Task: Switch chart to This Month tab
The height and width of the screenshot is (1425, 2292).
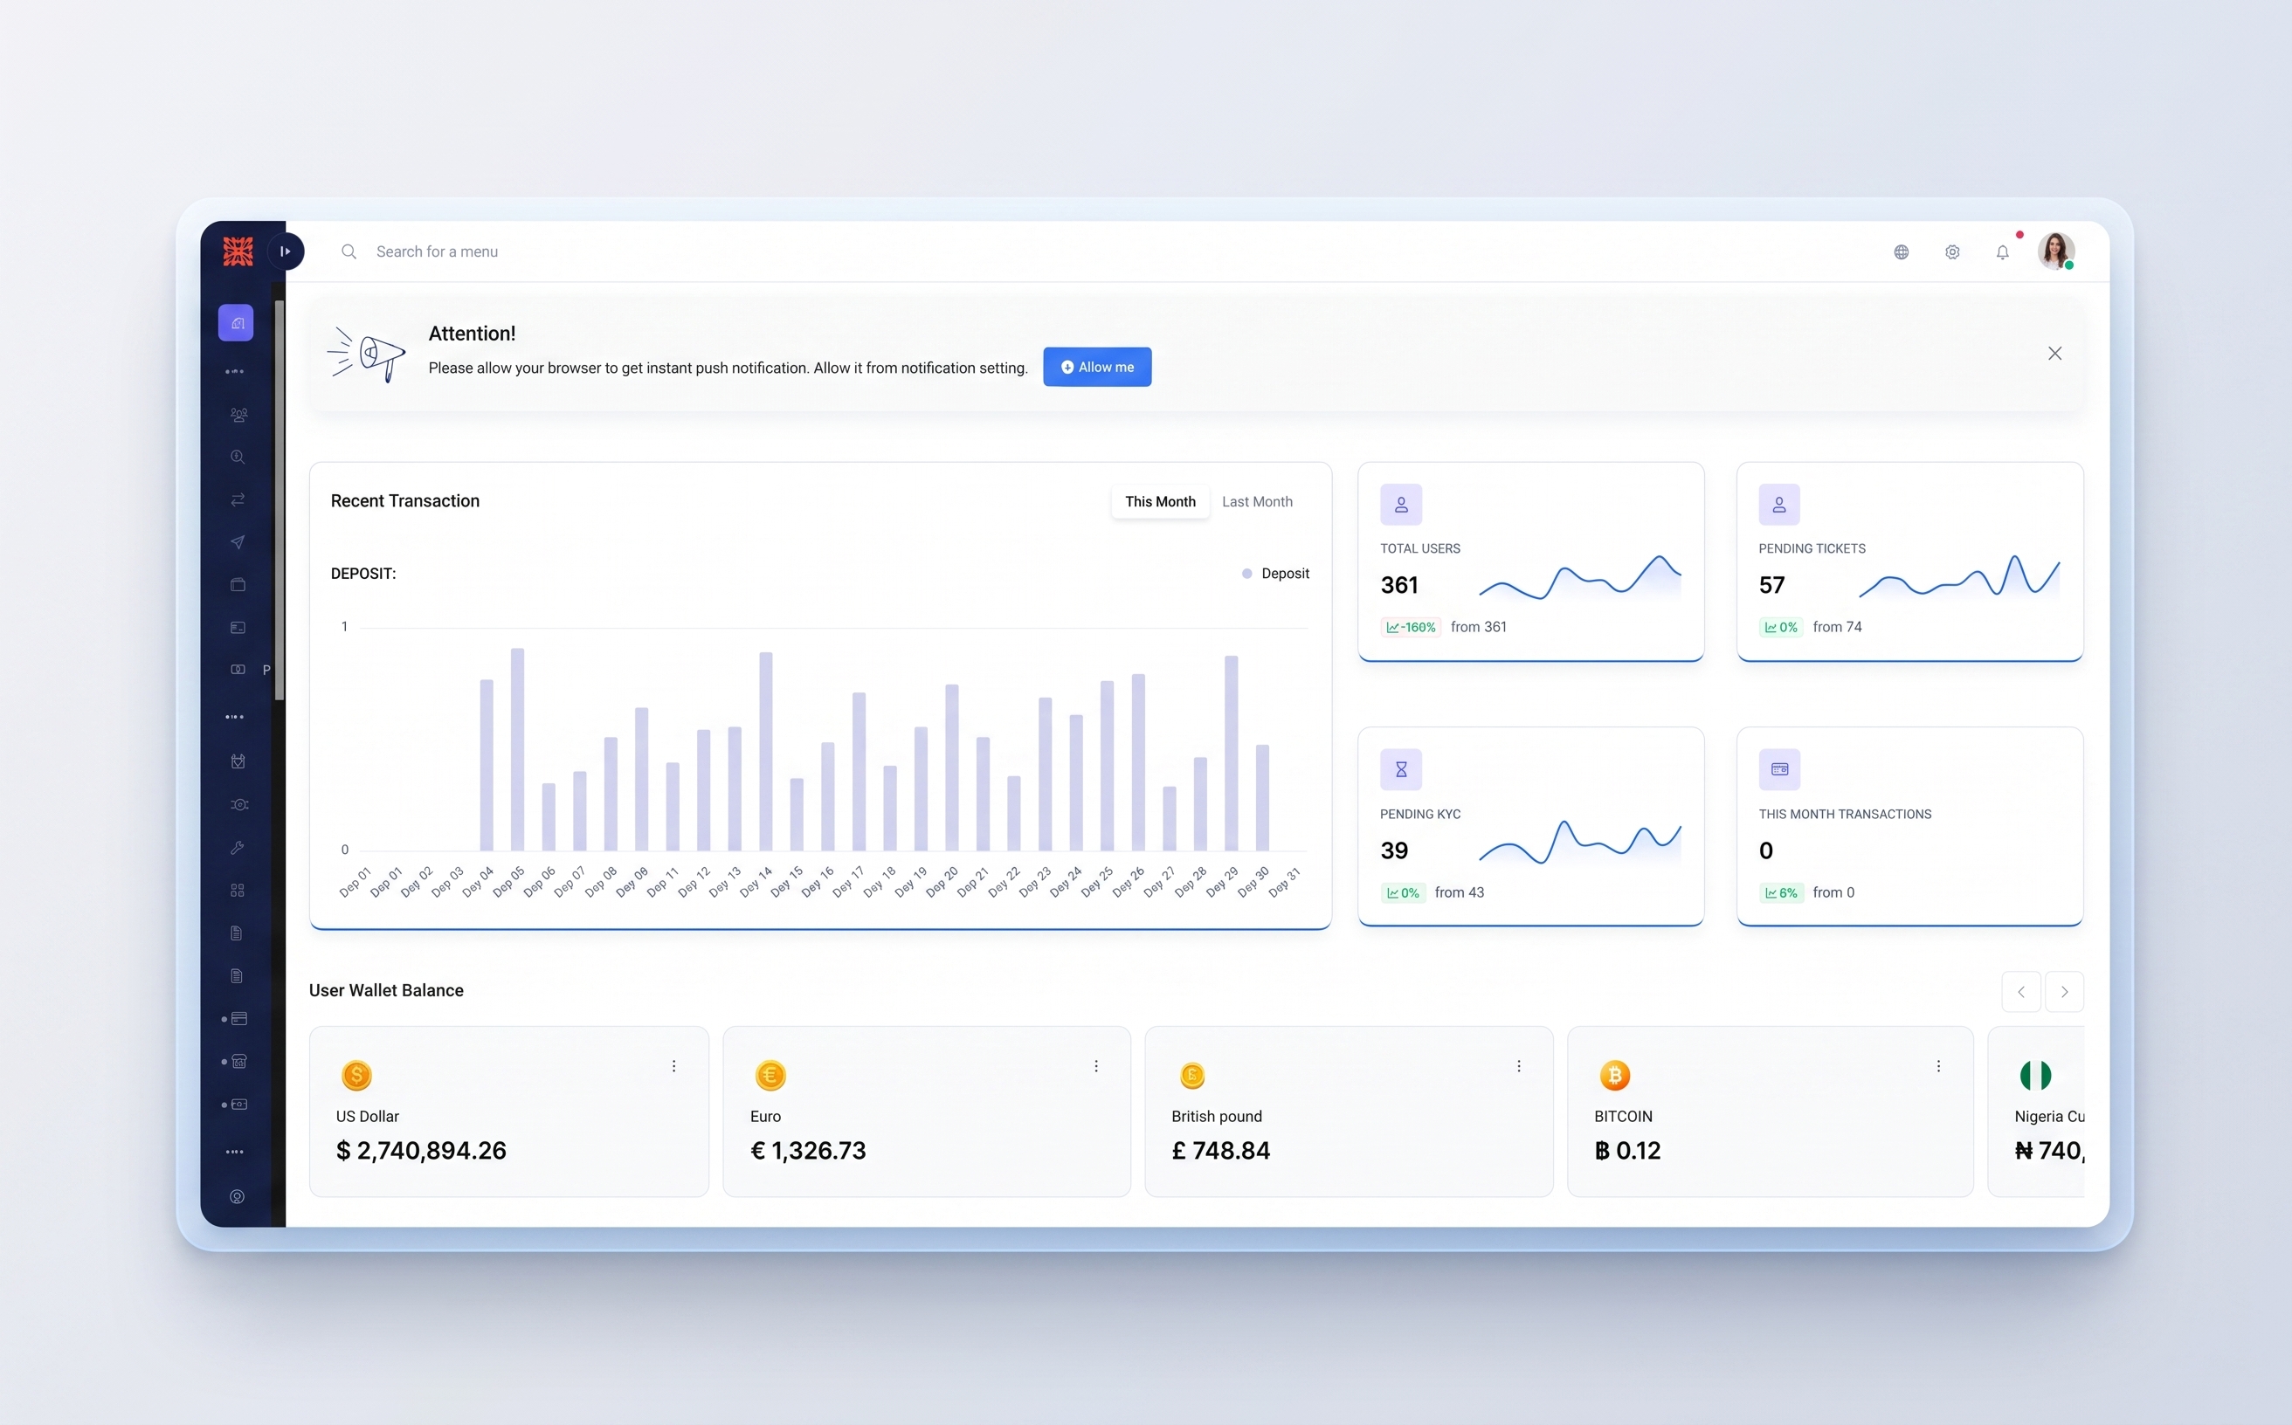Action: 1161,501
